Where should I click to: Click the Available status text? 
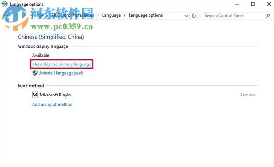click(x=40, y=55)
